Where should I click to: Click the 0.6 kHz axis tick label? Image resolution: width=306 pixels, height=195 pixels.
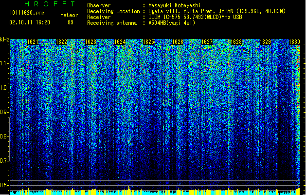point(4,185)
